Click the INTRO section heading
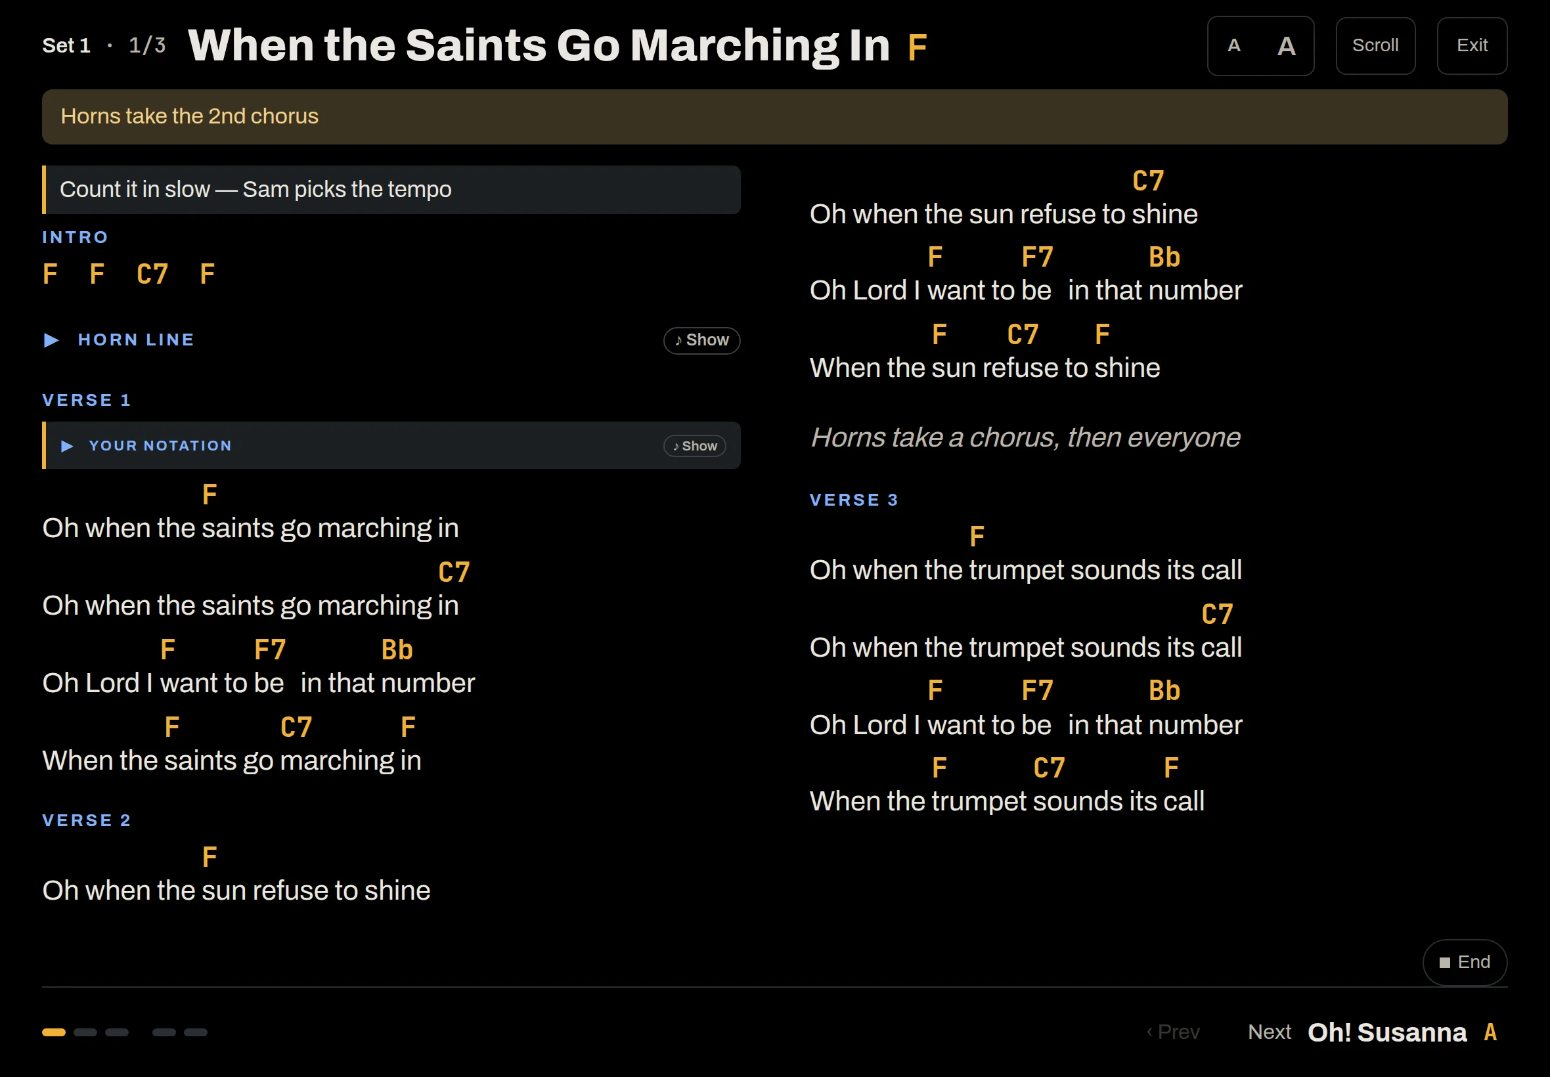Image resolution: width=1550 pixels, height=1077 pixels. click(x=75, y=238)
